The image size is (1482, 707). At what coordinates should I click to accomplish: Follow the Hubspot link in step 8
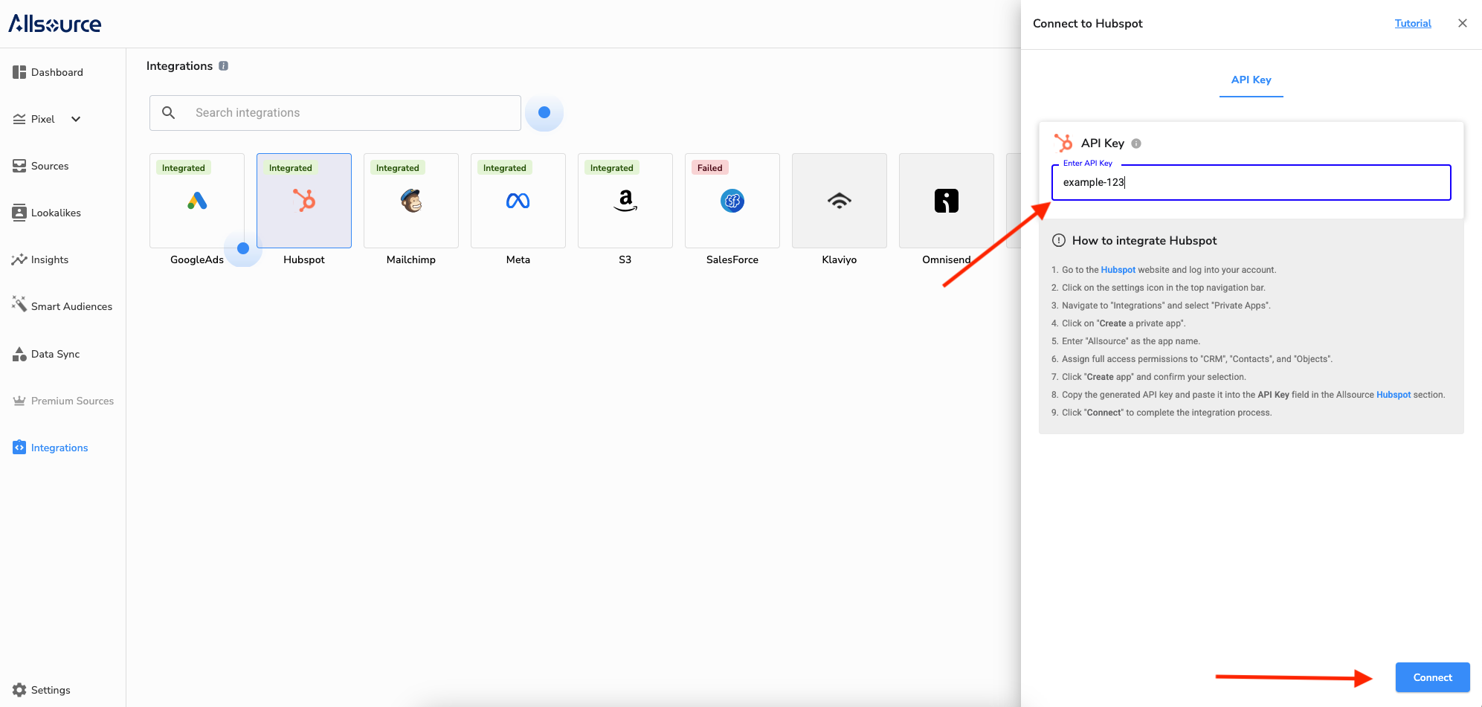(1394, 395)
